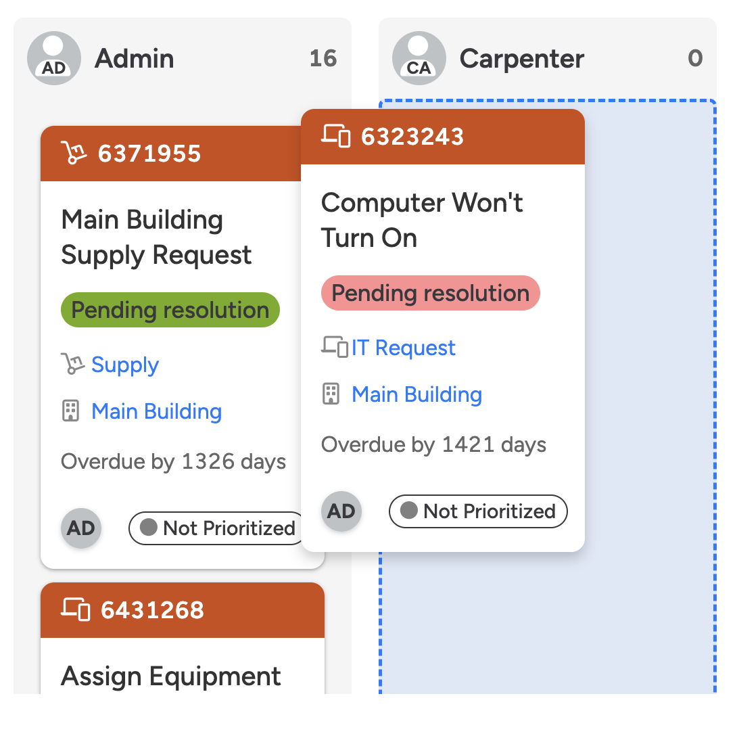Image resolution: width=737 pixels, height=738 pixels.
Task: Click the building icon beside Main Building on IT ticket
Action: pyautogui.click(x=331, y=394)
